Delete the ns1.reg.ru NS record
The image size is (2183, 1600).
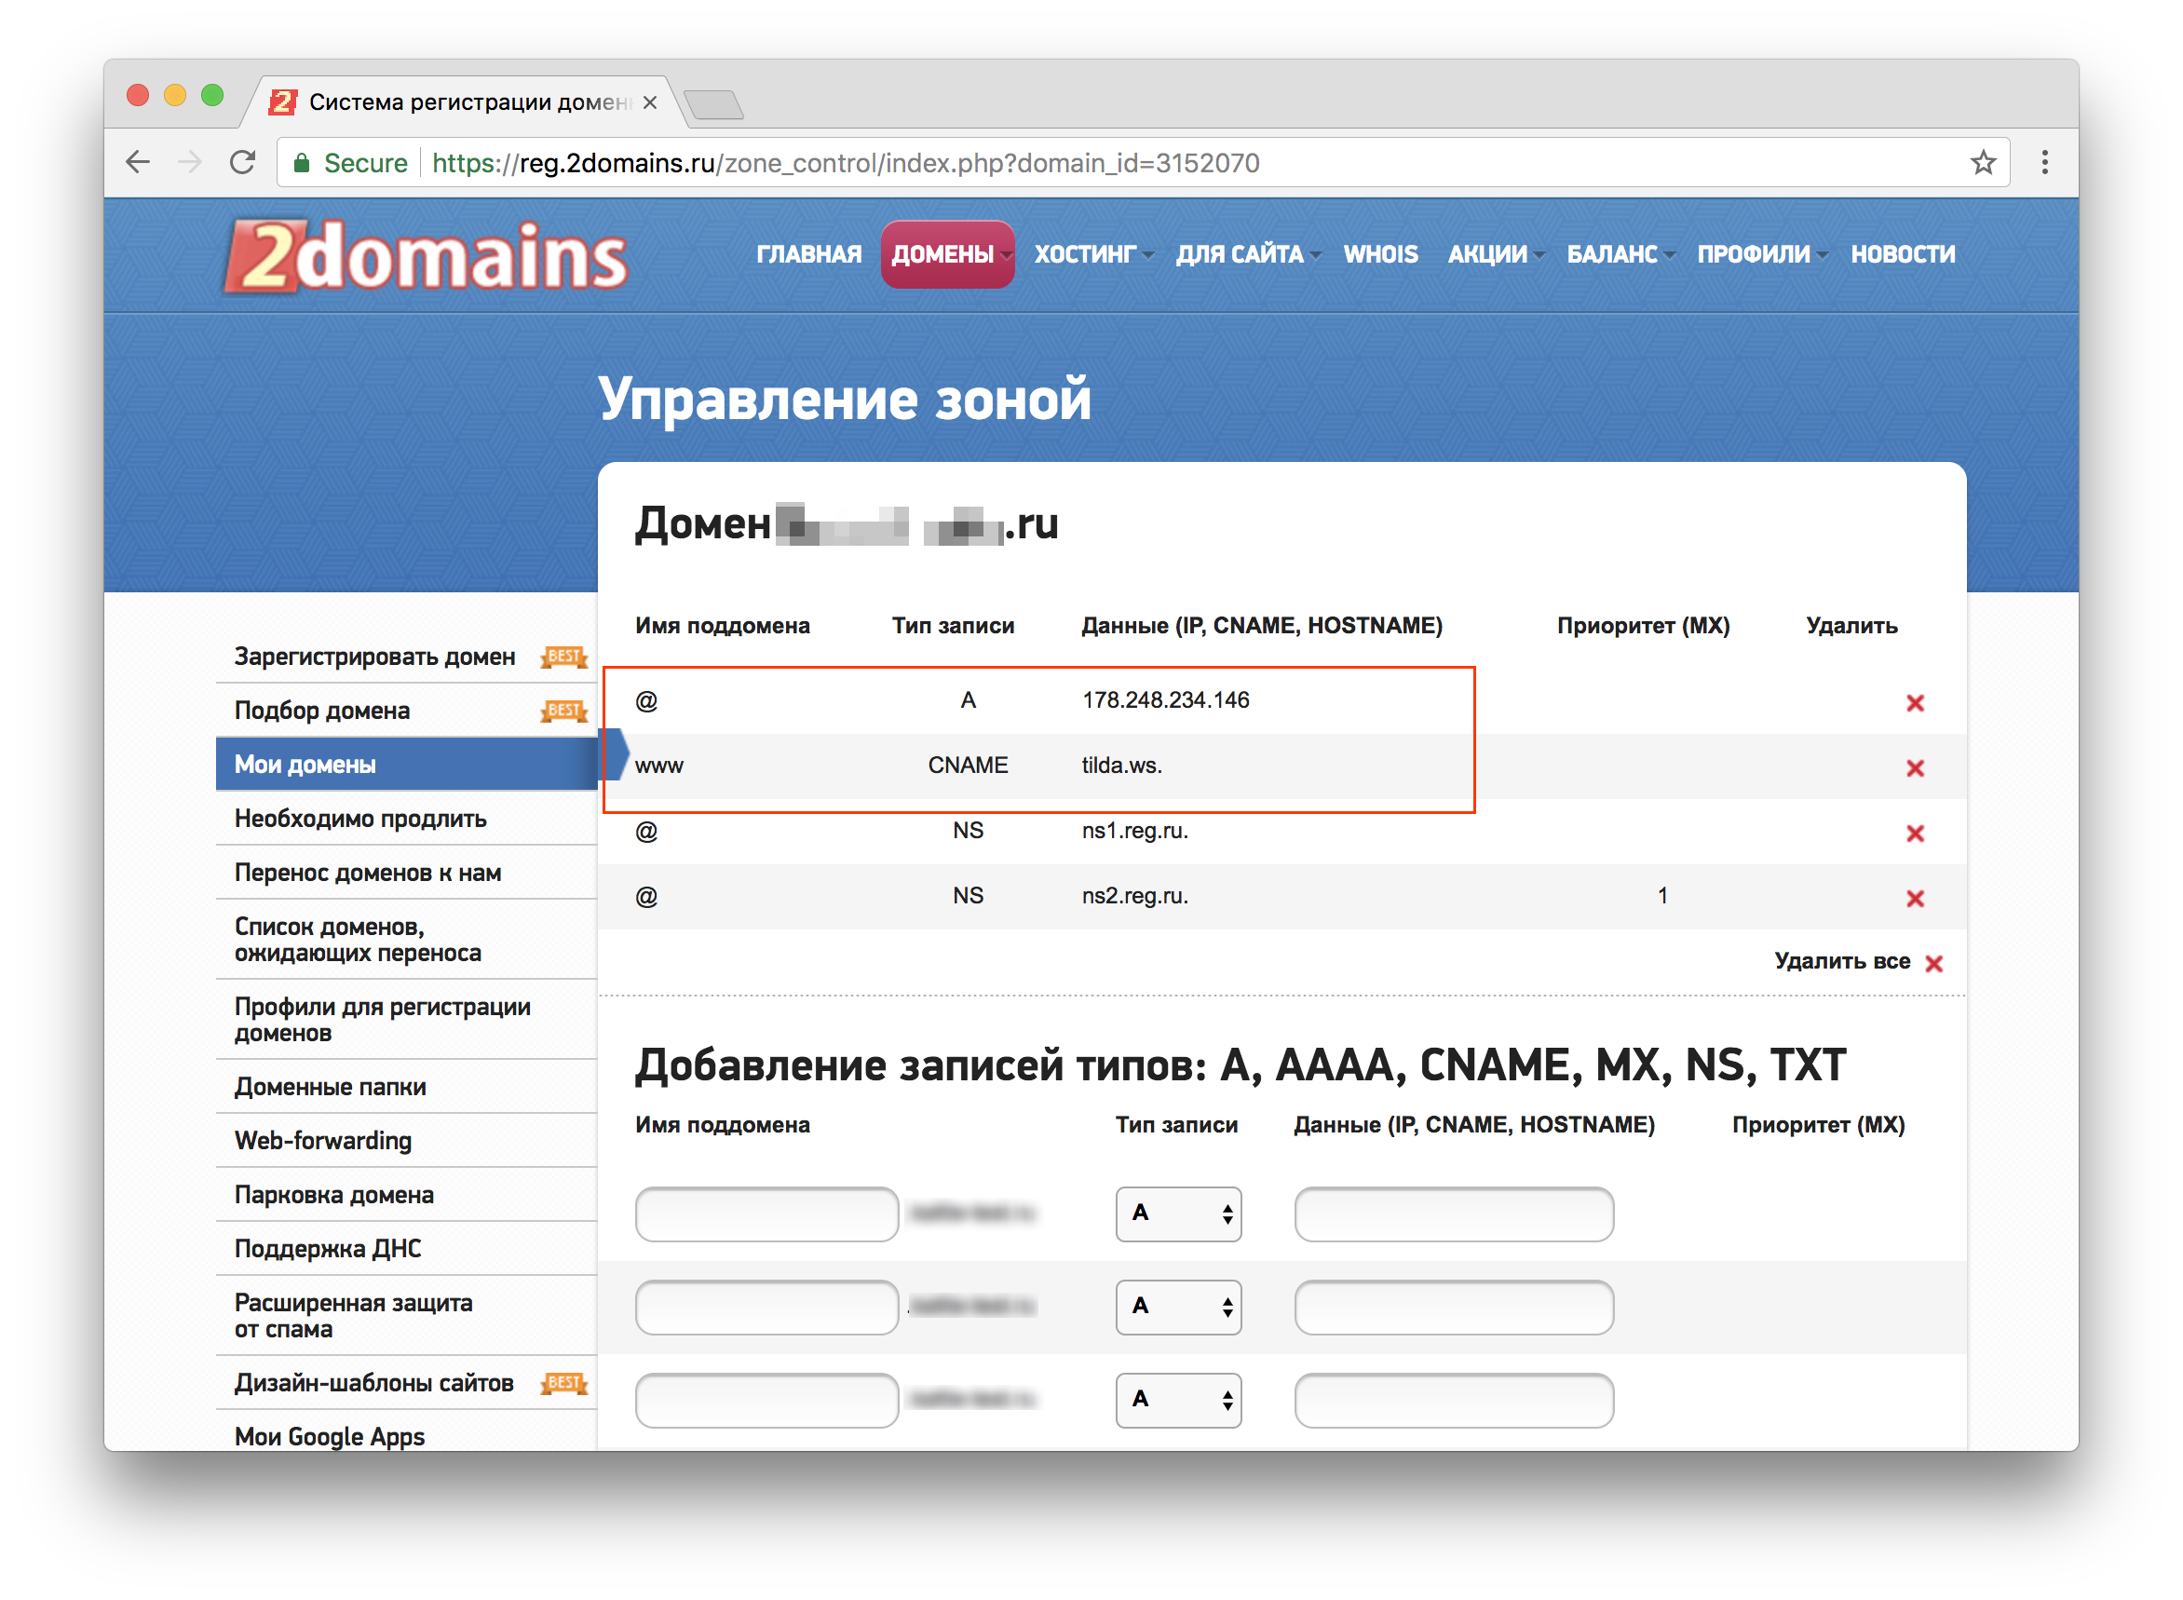tap(1915, 833)
